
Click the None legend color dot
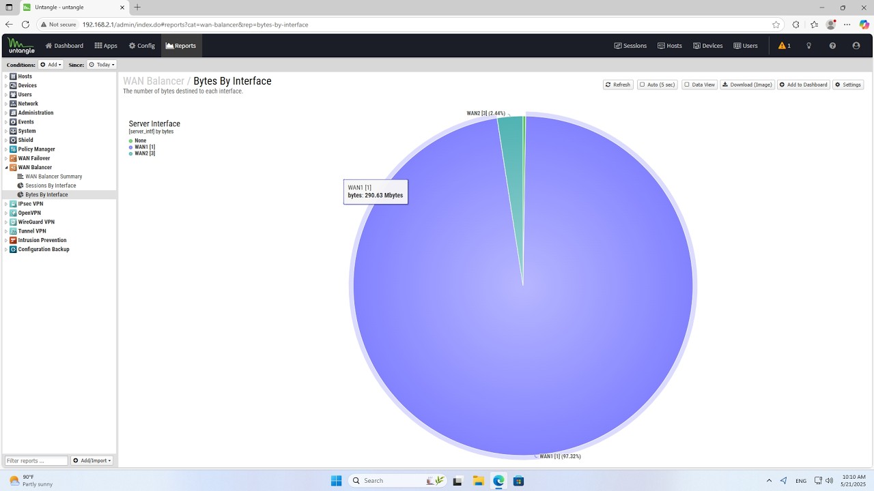point(130,140)
